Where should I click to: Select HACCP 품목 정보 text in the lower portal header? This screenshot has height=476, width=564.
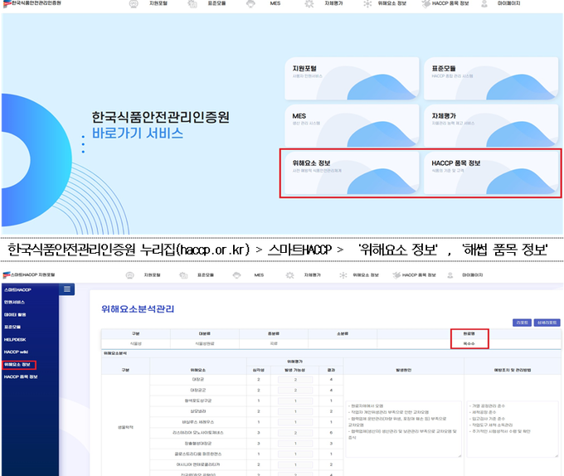419,275
